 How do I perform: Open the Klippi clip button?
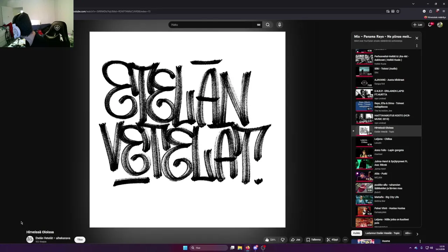[x=332, y=240]
